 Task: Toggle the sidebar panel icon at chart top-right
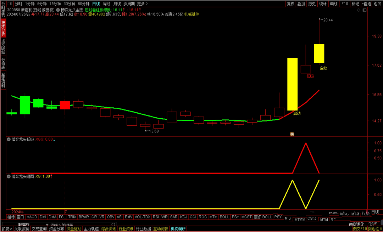(x=365, y=10)
